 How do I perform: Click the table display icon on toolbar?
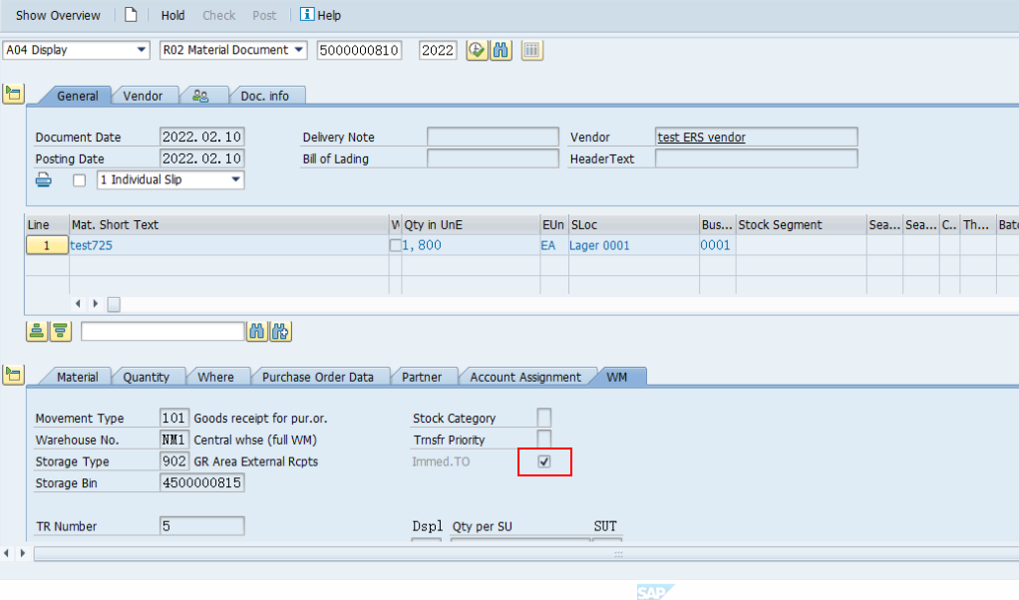tap(531, 50)
